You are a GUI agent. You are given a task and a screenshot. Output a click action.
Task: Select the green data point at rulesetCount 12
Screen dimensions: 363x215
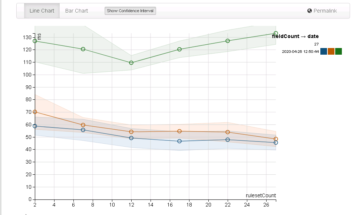pos(132,62)
